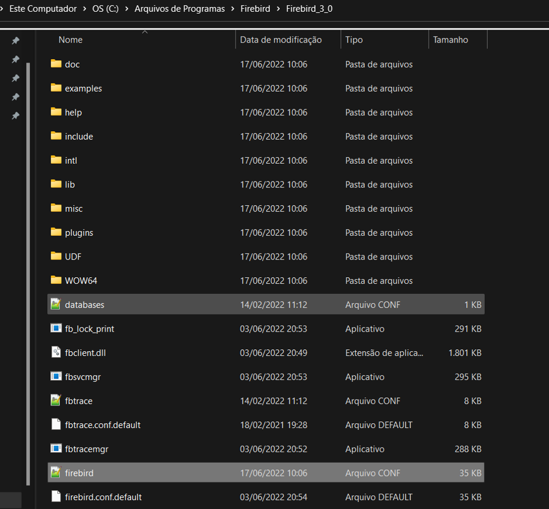Select the help folder name

click(x=73, y=112)
